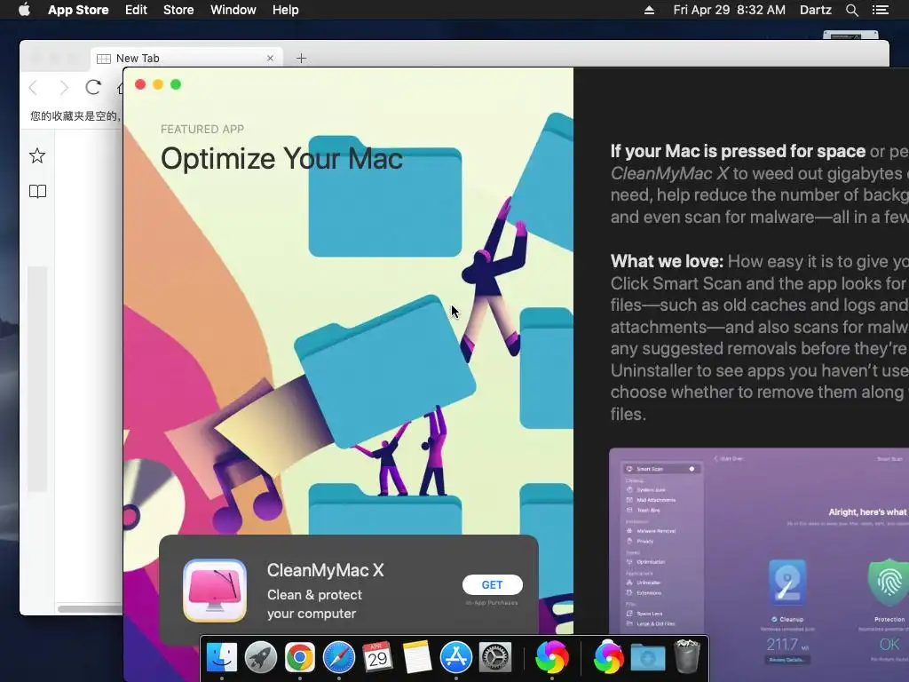The width and height of the screenshot is (909, 682).
Task: Click the 'What we love:' text
Action: point(667,262)
